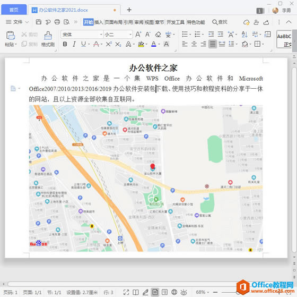
Task: Click the print icon in quick toolbar
Action: tap(57, 22)
